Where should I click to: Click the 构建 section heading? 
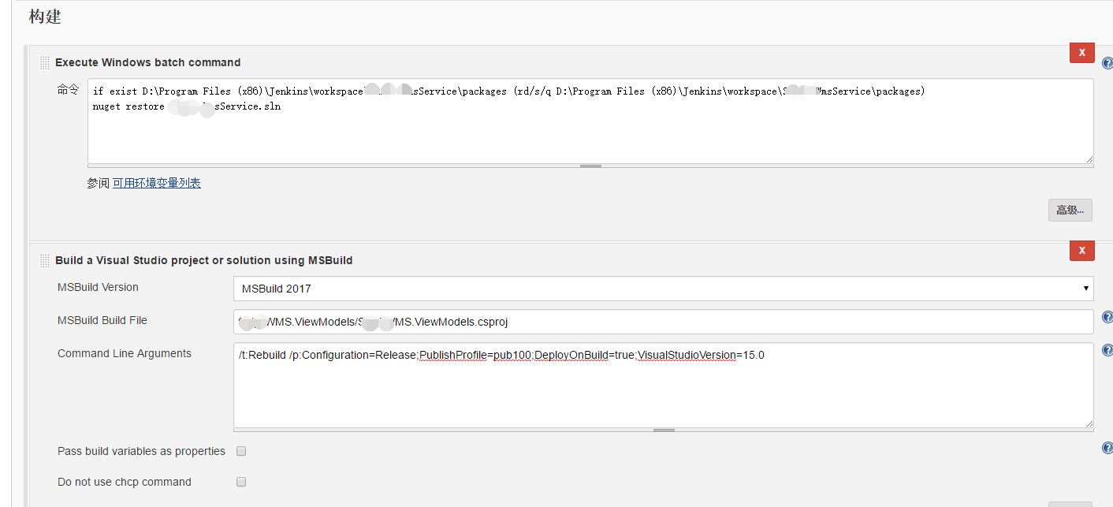[x=45, y=17]
